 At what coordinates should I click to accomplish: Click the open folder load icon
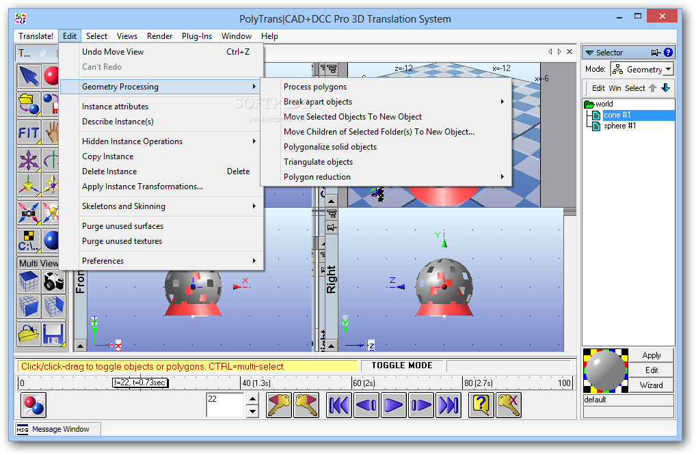(29, 334)
